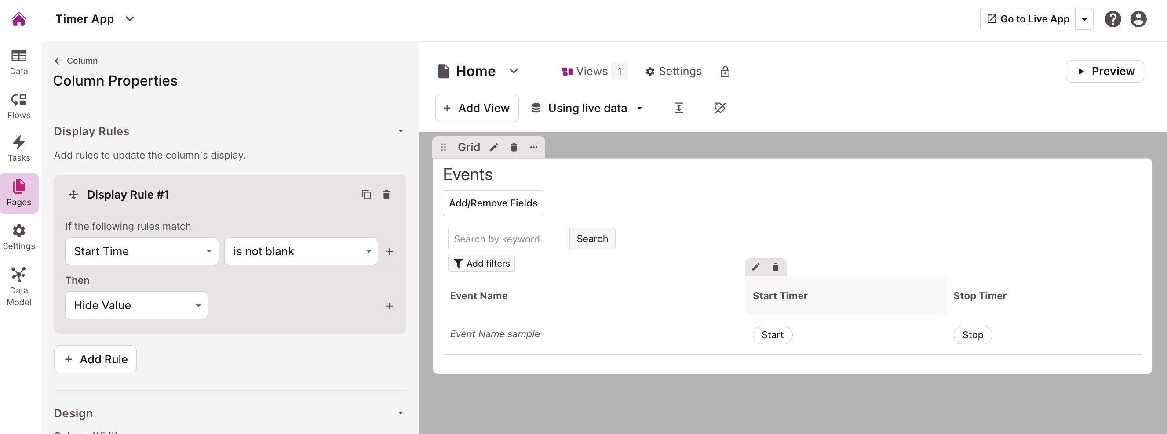
Task: Click the Search by keyword field
Action: click(x=508, y=239)
